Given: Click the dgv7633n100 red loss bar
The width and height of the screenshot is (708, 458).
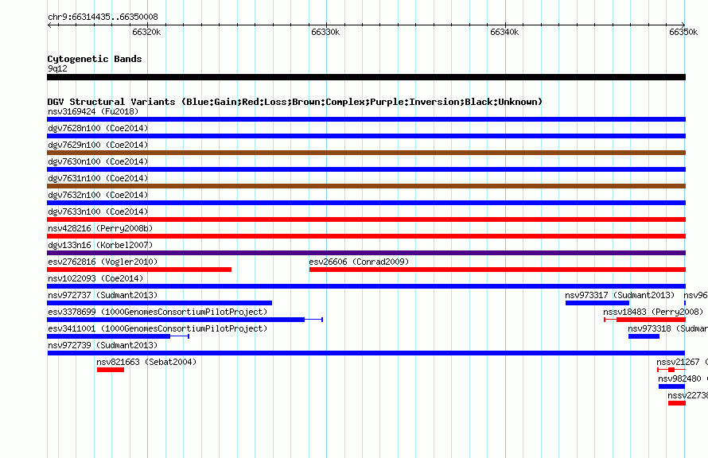Looking at the screenshot, I should click(366, 219).
